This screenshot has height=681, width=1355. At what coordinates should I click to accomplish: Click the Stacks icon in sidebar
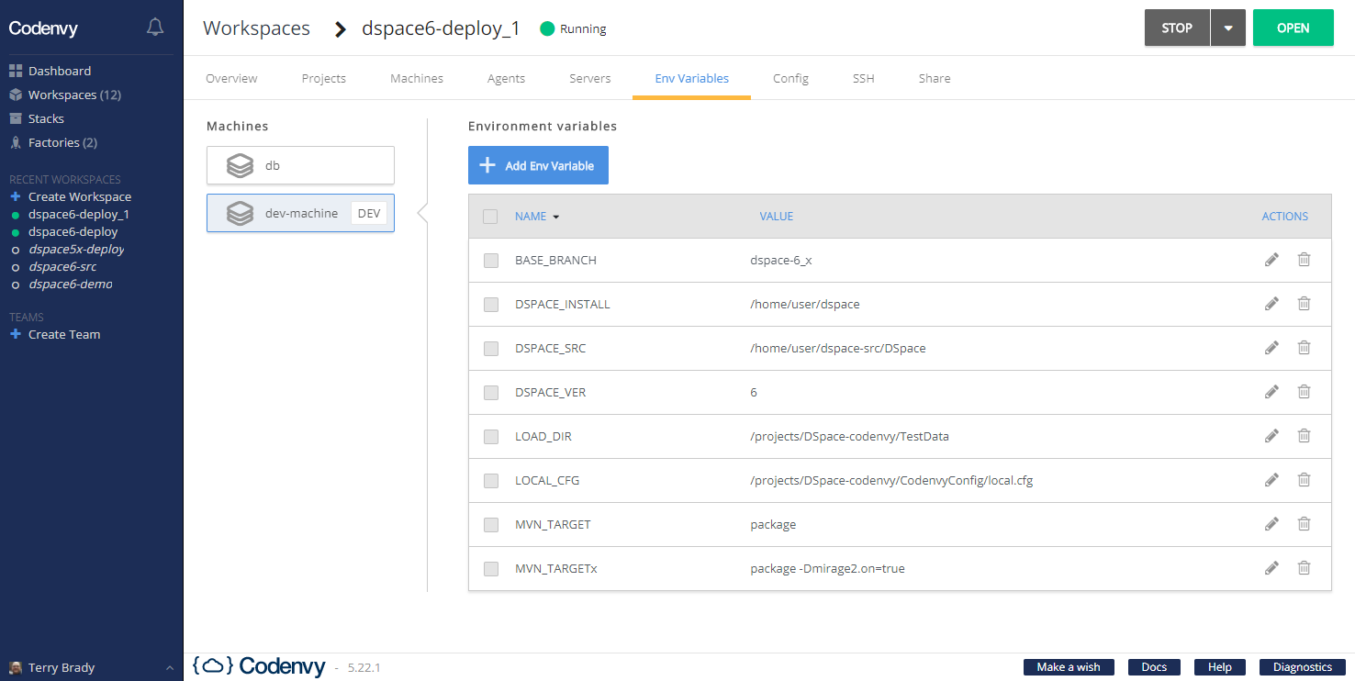16,118
